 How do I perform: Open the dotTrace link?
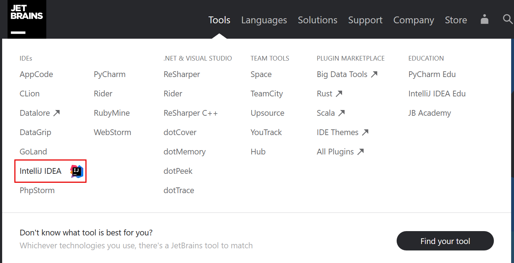[179, 191]
